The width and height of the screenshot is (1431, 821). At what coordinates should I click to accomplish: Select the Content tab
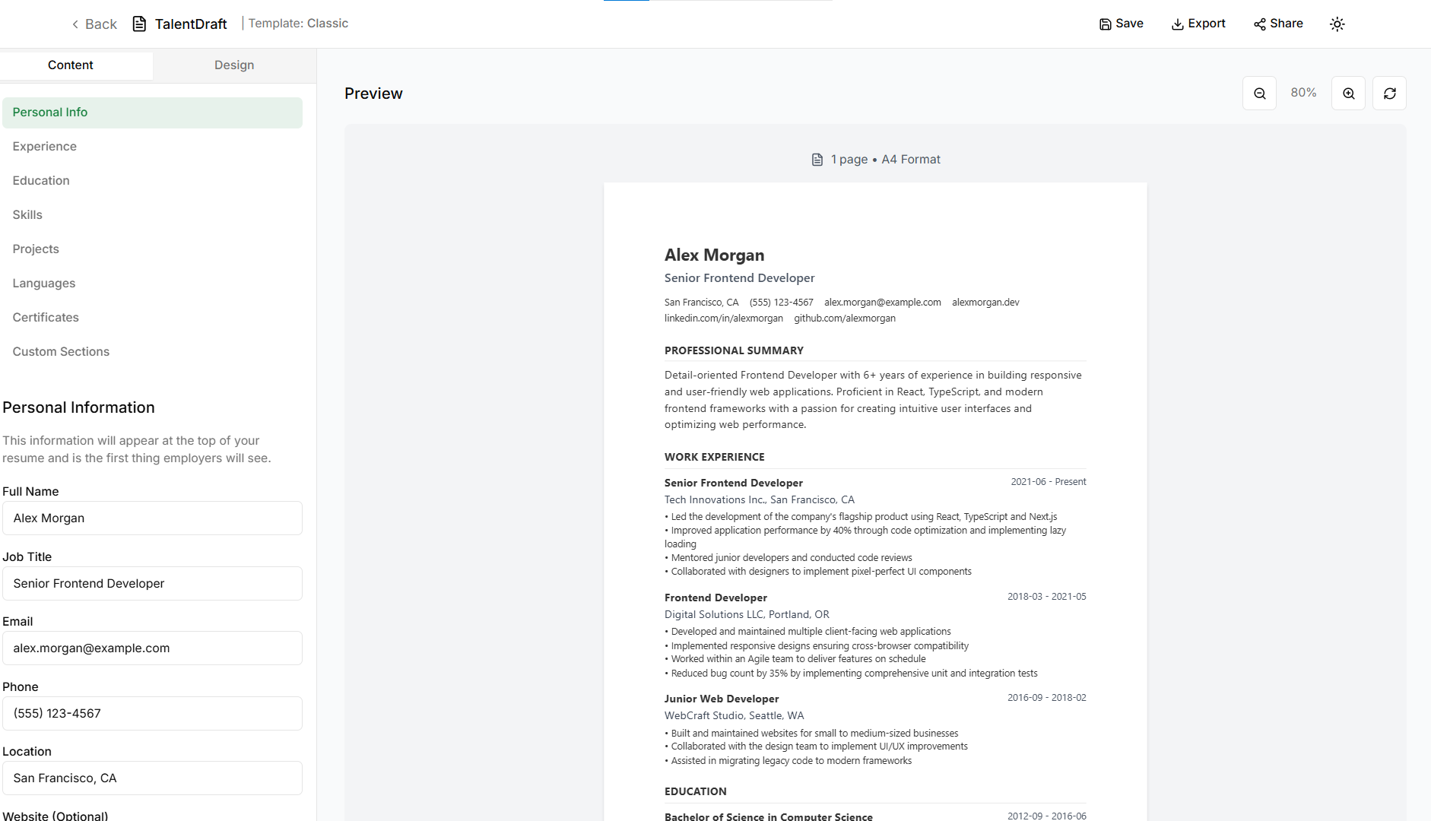point(71,65)
